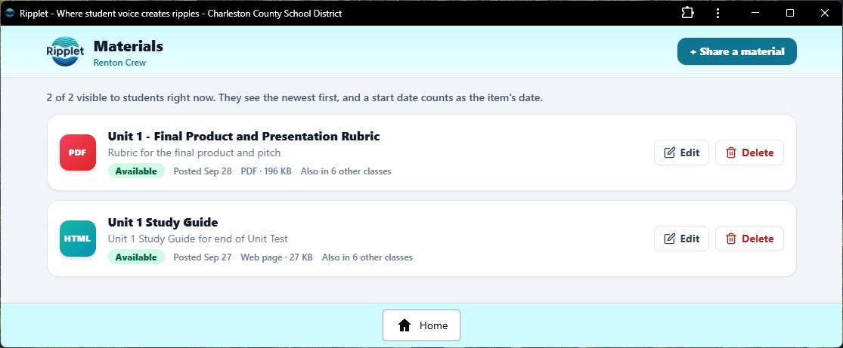843x348 pixels.
Task: Click the Available badge on the Study Guide
Action: tap(136, 257)
